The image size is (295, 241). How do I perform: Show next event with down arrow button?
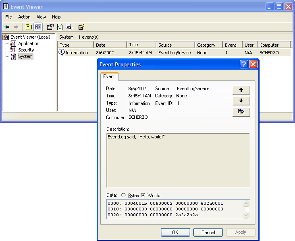coord(241,101)
